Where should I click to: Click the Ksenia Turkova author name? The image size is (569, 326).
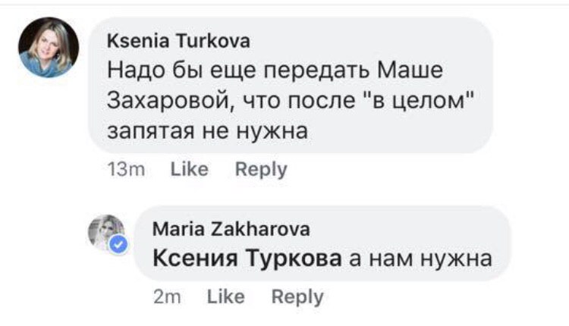tap(179, 40)
